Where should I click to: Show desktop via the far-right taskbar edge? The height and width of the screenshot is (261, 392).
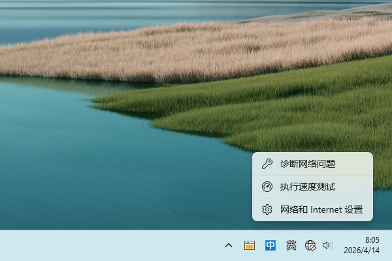click(390, 245)
